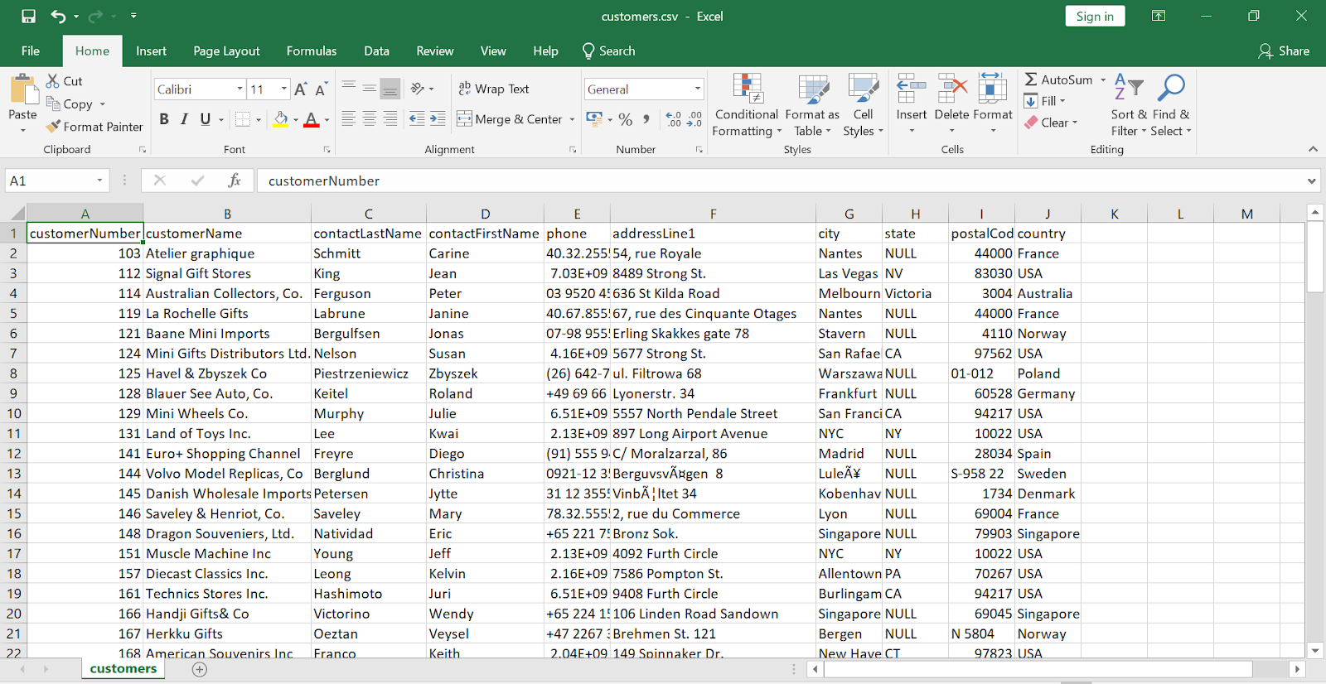The image size is (1326, 684).
Task: Switch to the Formulas ribbon tab
Action: coord(312,51)
